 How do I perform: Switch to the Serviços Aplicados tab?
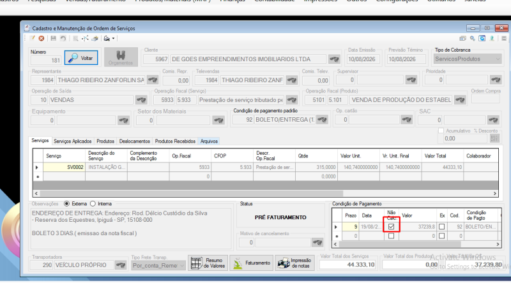coord(73,141)
